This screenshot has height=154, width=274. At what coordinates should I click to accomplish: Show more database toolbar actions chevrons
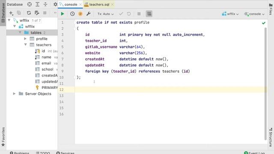(55, 13)
